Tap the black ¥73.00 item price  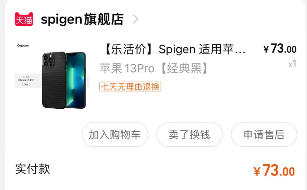(x=280, y=48)
